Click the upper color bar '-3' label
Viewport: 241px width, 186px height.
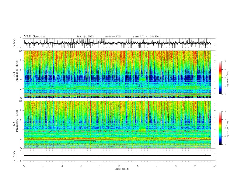pos(225,61)
